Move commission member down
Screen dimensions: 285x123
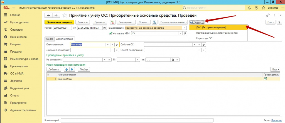[x=72, y=69]
